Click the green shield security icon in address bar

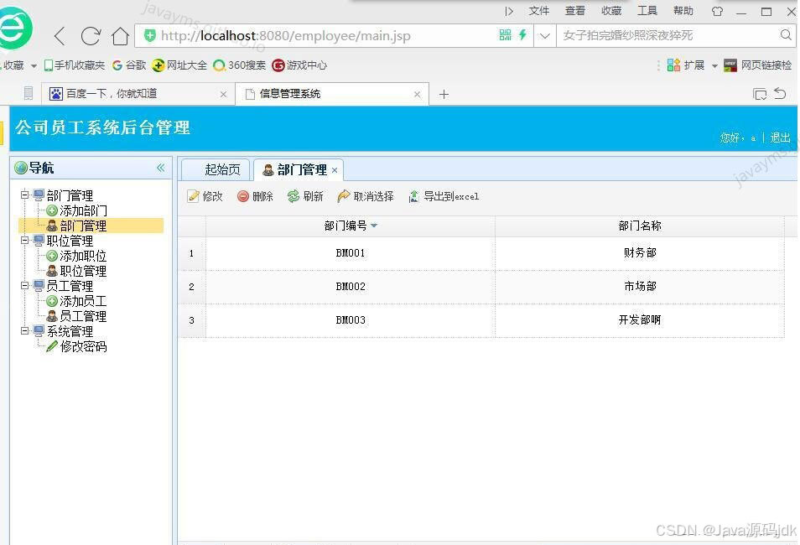(149, 35)
